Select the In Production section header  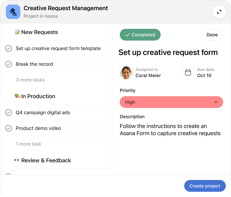38,96
